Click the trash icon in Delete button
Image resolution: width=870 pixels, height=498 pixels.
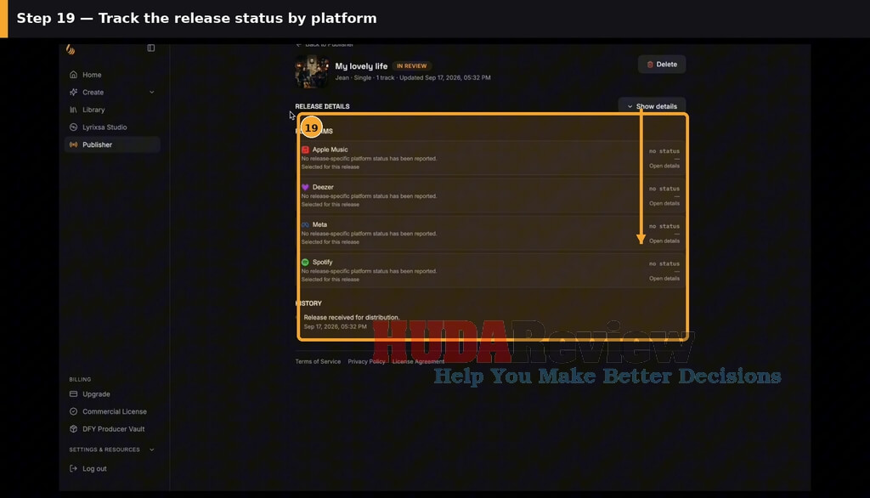click(x=650, y=65)
